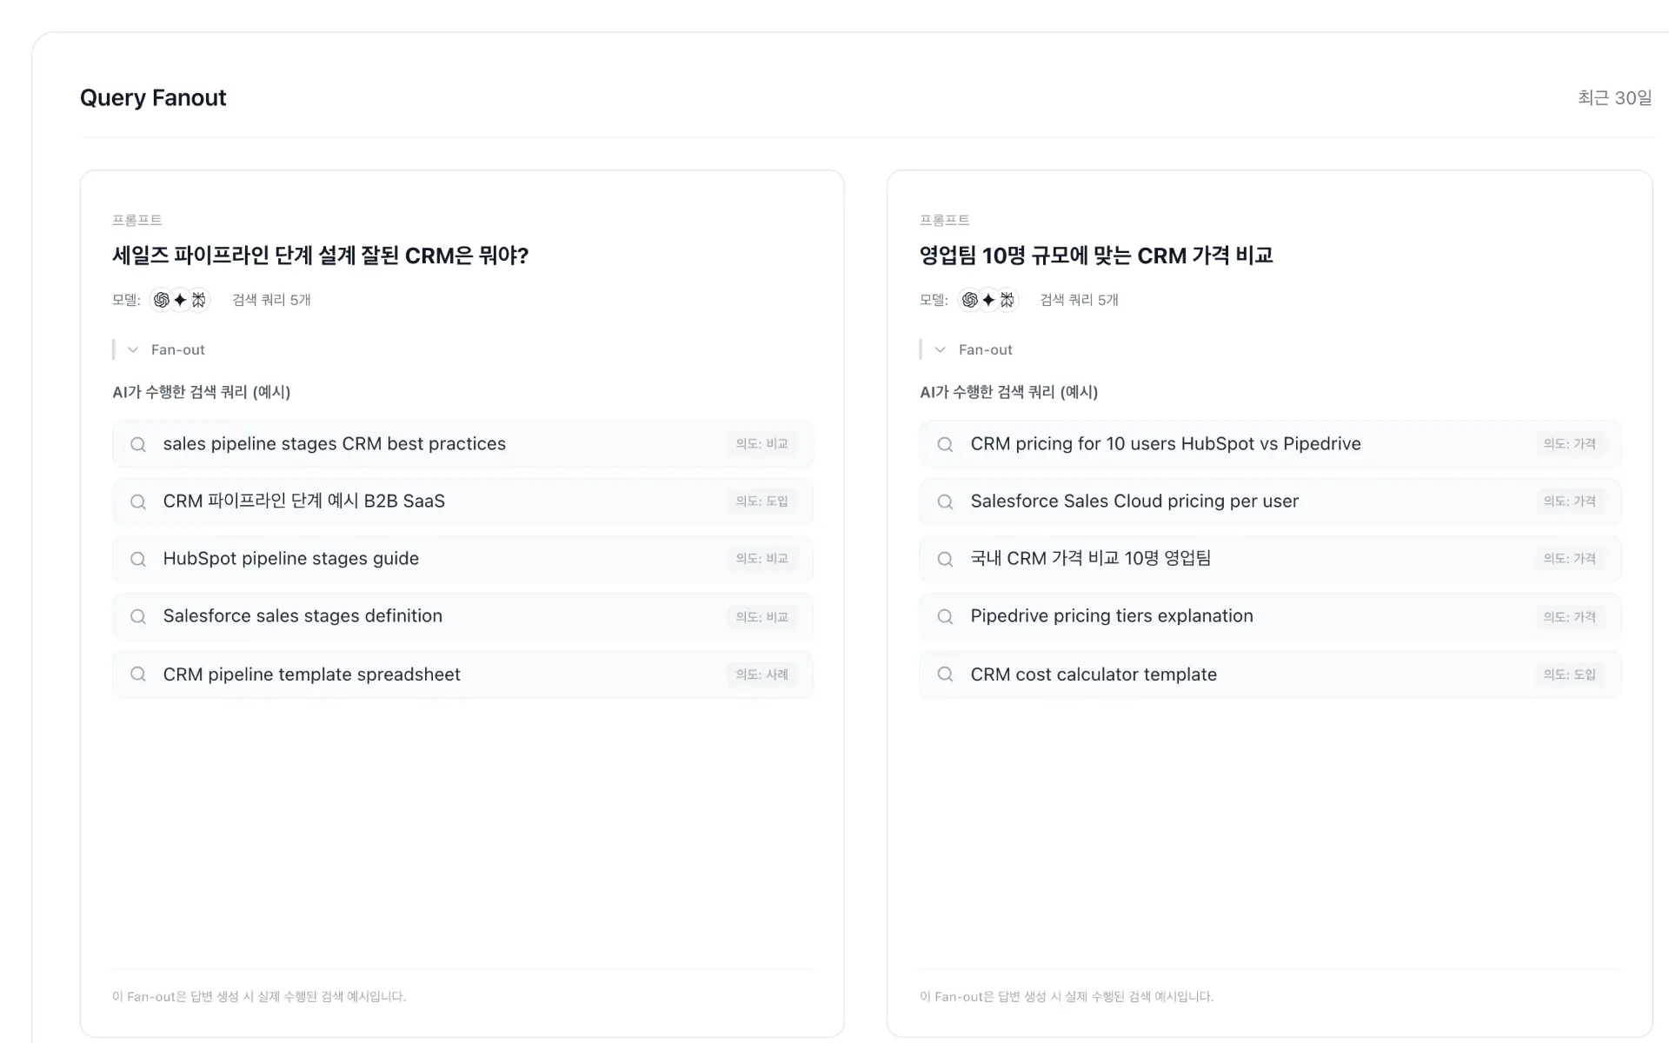Click the '의도: 사례' tag on the spreadsheet query
Screen dimensions: 1669x1043
click(x=761, y=674)
